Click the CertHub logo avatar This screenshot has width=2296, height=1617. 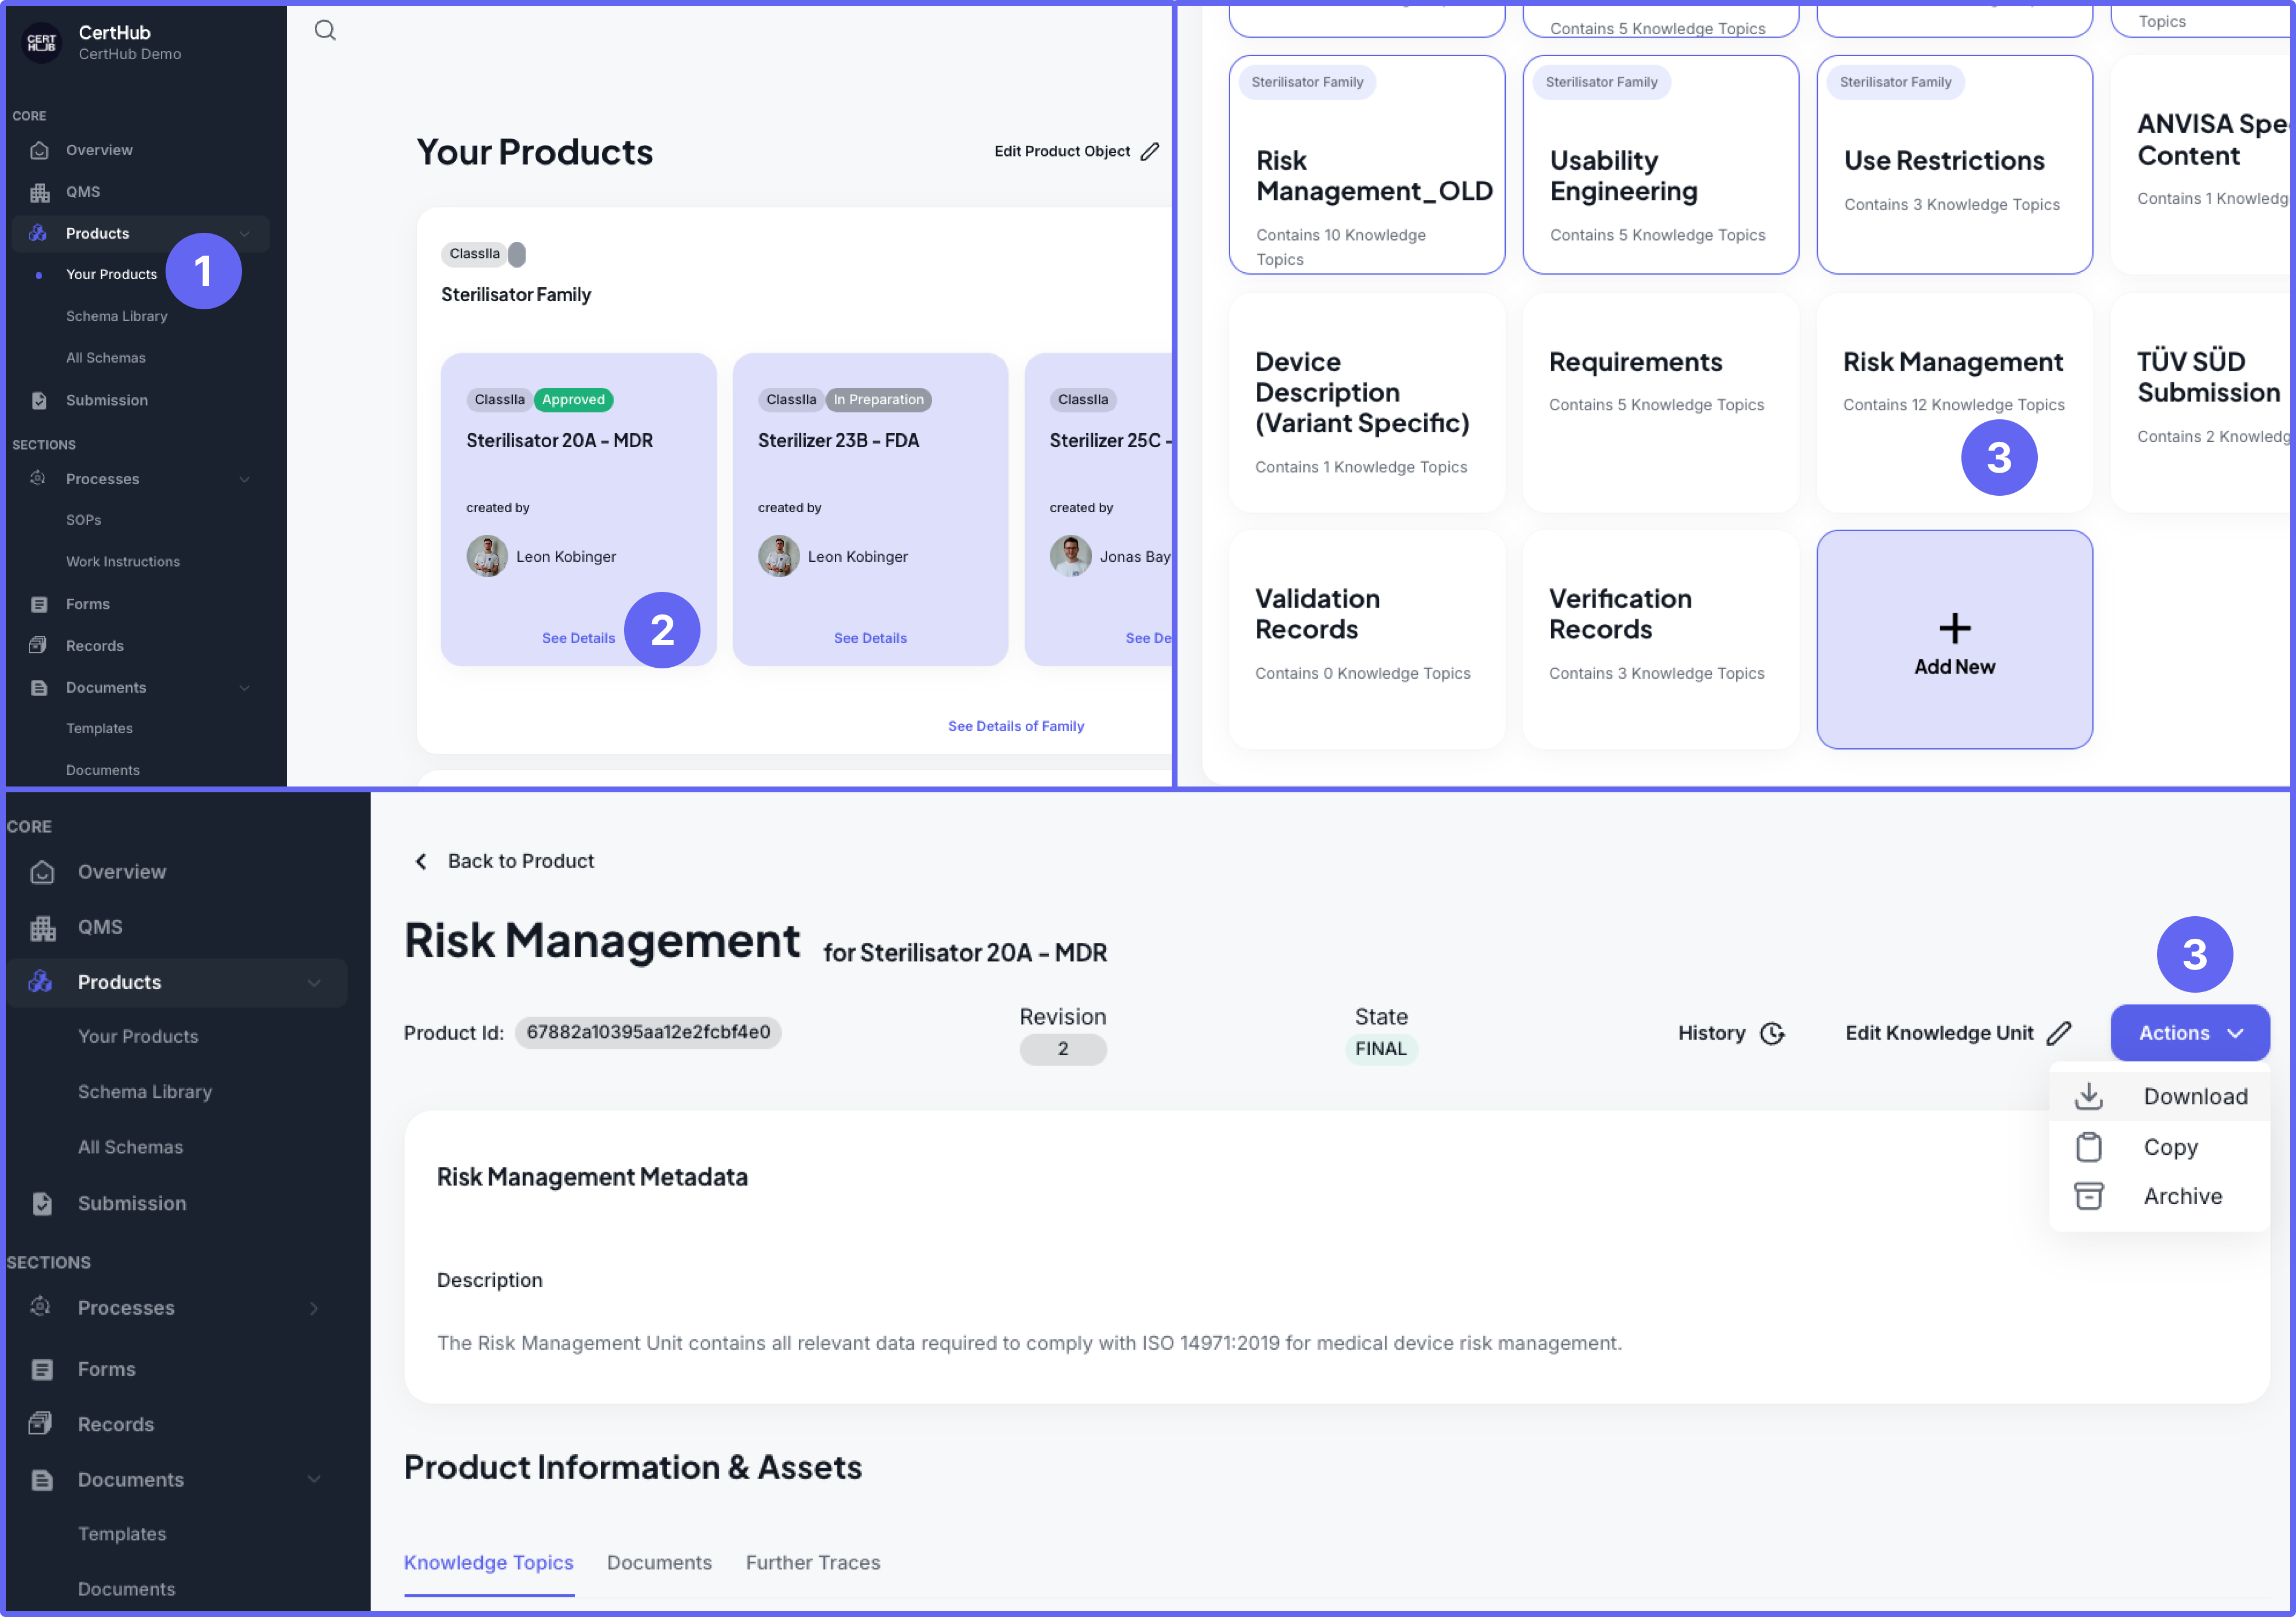(42, 42)
